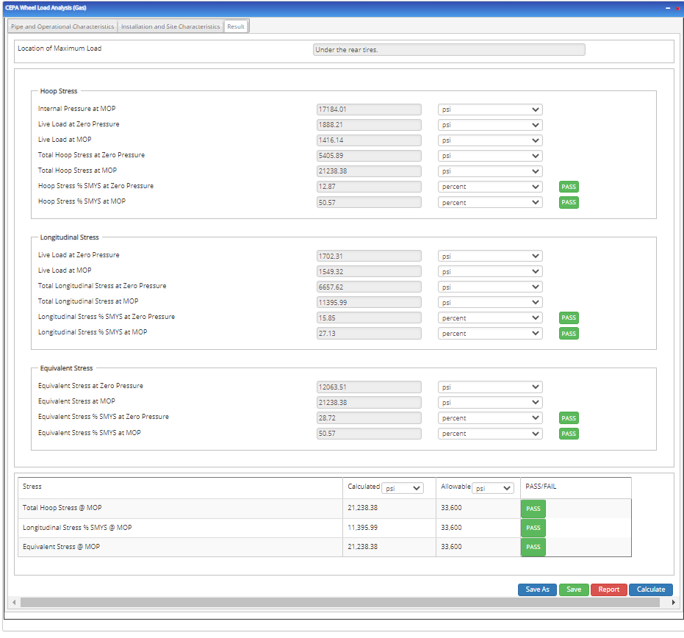The width and height of the screenshot is (684, 638).
Task: Generate a Report
Action: (608, 589)
